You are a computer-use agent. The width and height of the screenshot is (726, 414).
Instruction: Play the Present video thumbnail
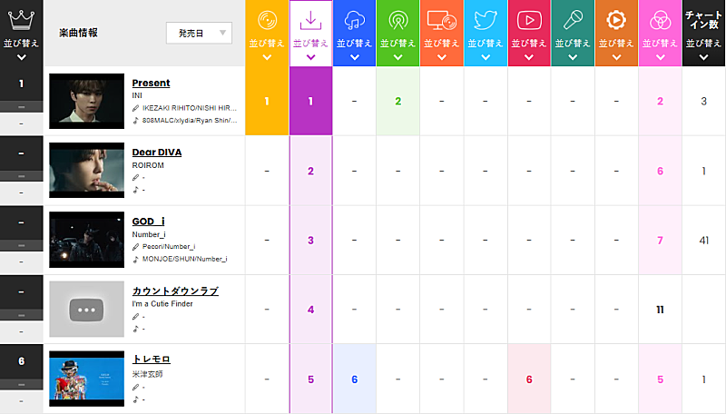[x=86, y=100]
